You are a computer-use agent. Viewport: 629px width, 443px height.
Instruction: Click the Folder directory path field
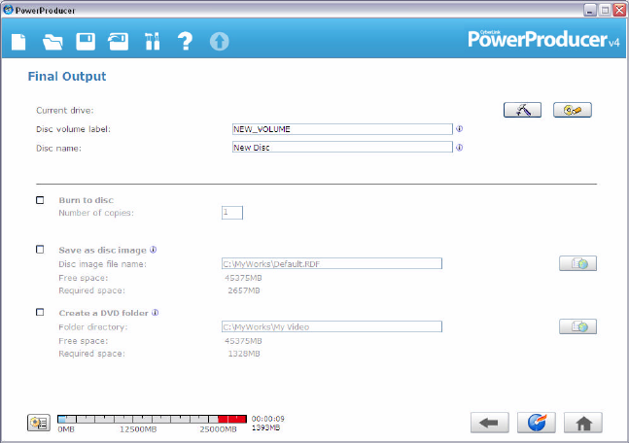pyautogui.click(x=332, y=326)
